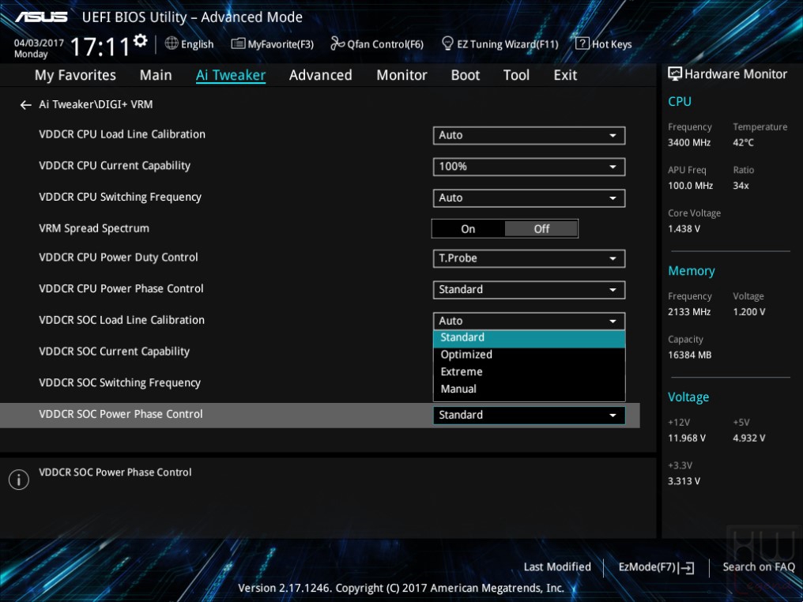Open Hot Keys help

coord(604,44)
